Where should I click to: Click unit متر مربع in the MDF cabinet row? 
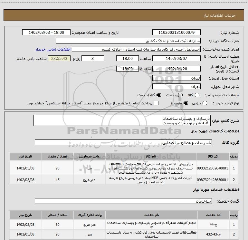[89, 180]
